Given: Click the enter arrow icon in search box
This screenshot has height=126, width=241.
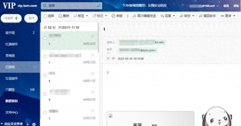Looking at the screenshot, I should [x=98, y=6].
